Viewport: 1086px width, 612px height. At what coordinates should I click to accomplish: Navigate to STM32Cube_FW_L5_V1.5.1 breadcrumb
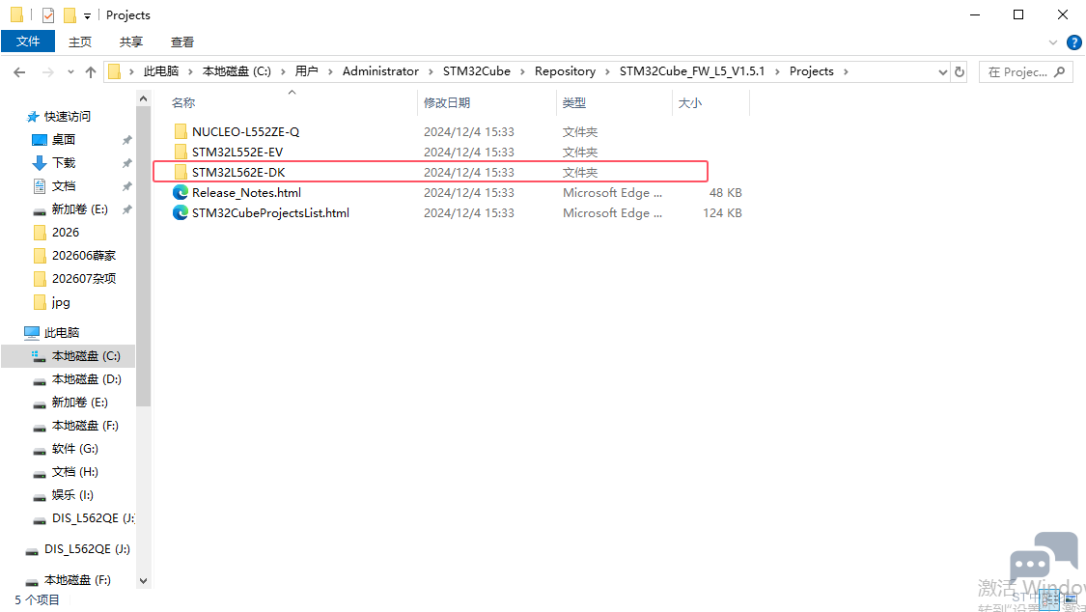(x=692, y=71)
